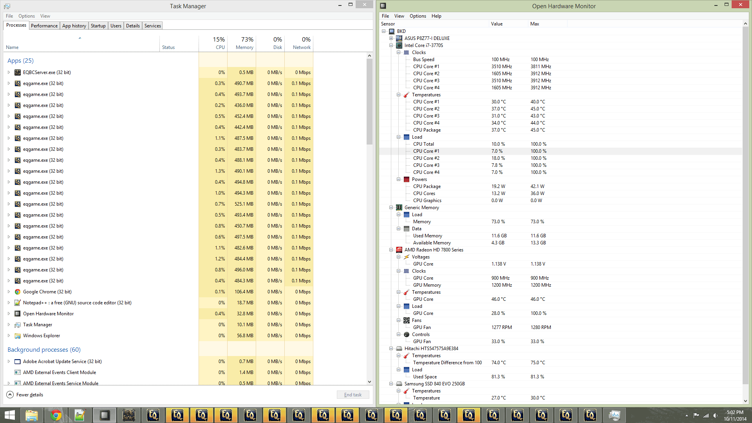Click the Windows Explorer process icon
Screen dimensions: 752x423
[x=18, y=336]
